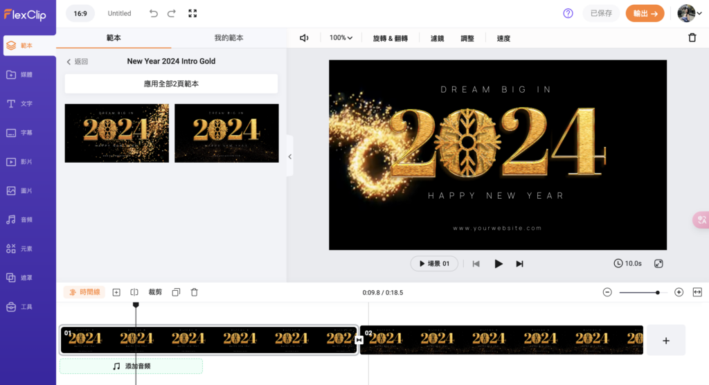
Task: Open the 圖片 photo sidebar section
Action: tap(20, 190)
